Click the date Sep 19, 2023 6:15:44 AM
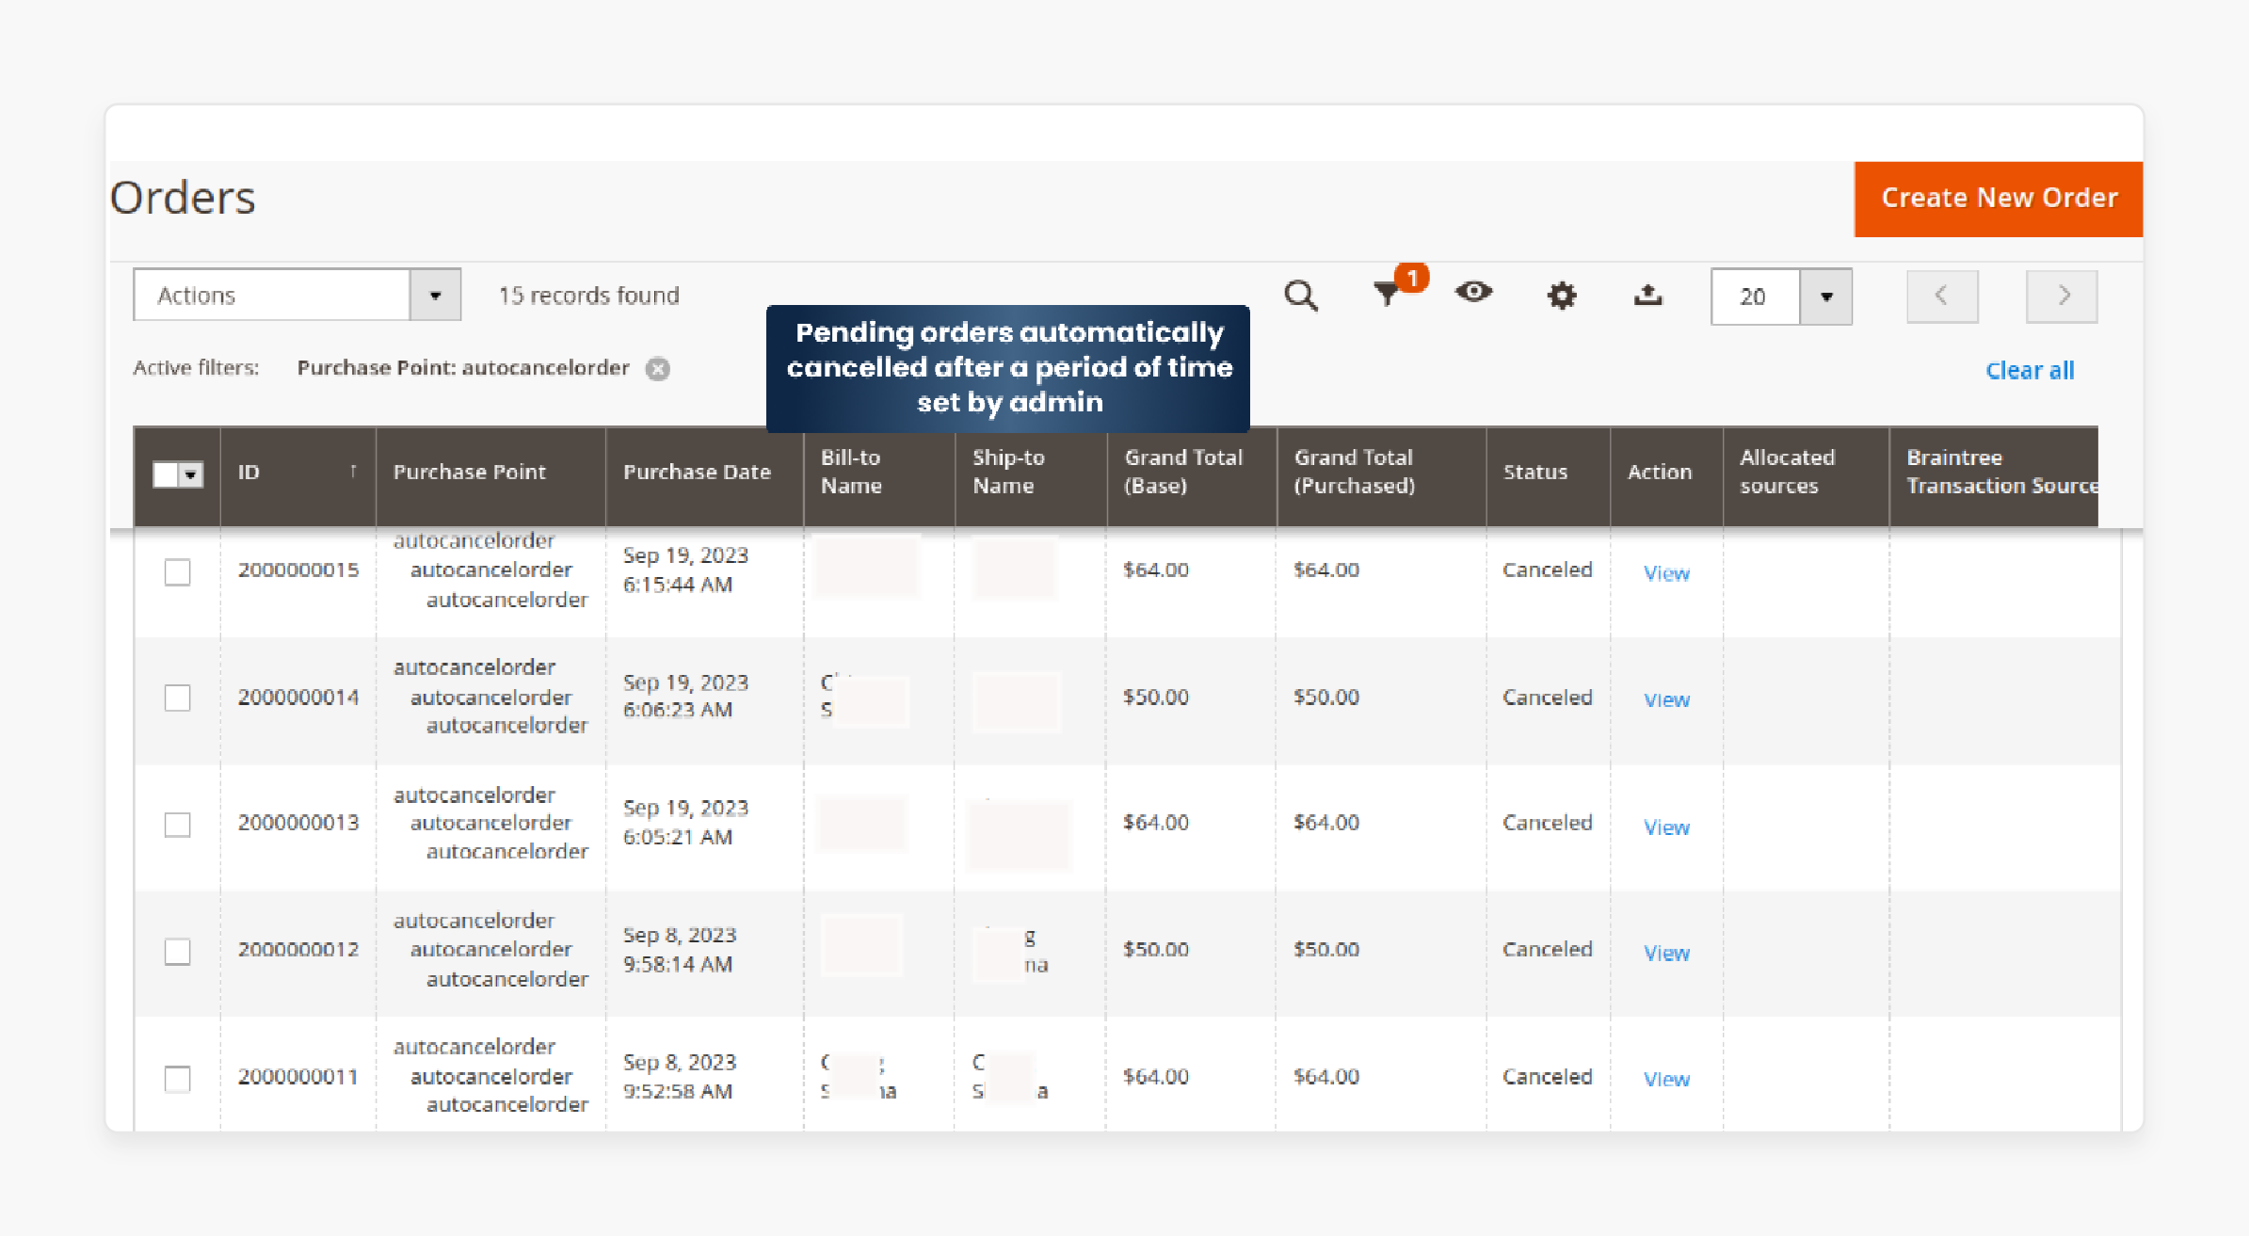The height and width of the screenshot is (1236, 2249). click(x=685, y=570)
